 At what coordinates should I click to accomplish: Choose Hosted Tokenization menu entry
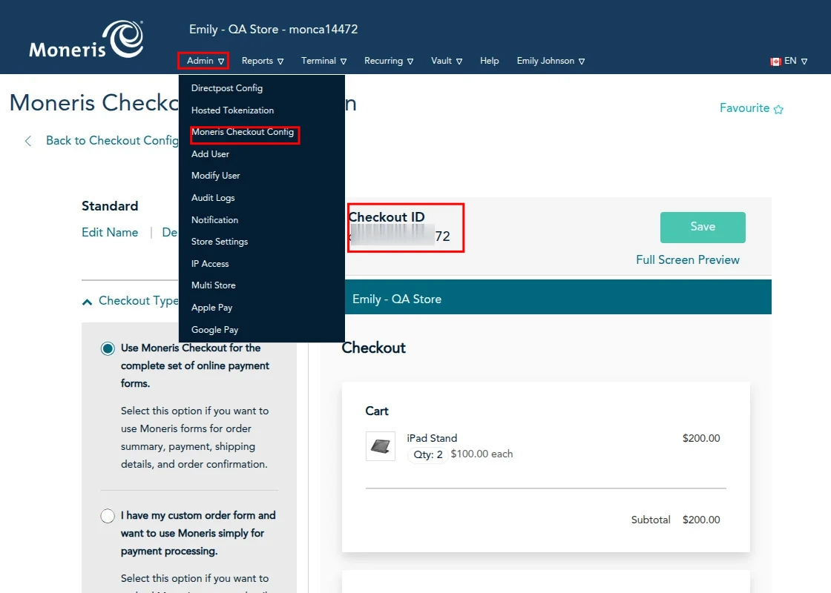233,110
